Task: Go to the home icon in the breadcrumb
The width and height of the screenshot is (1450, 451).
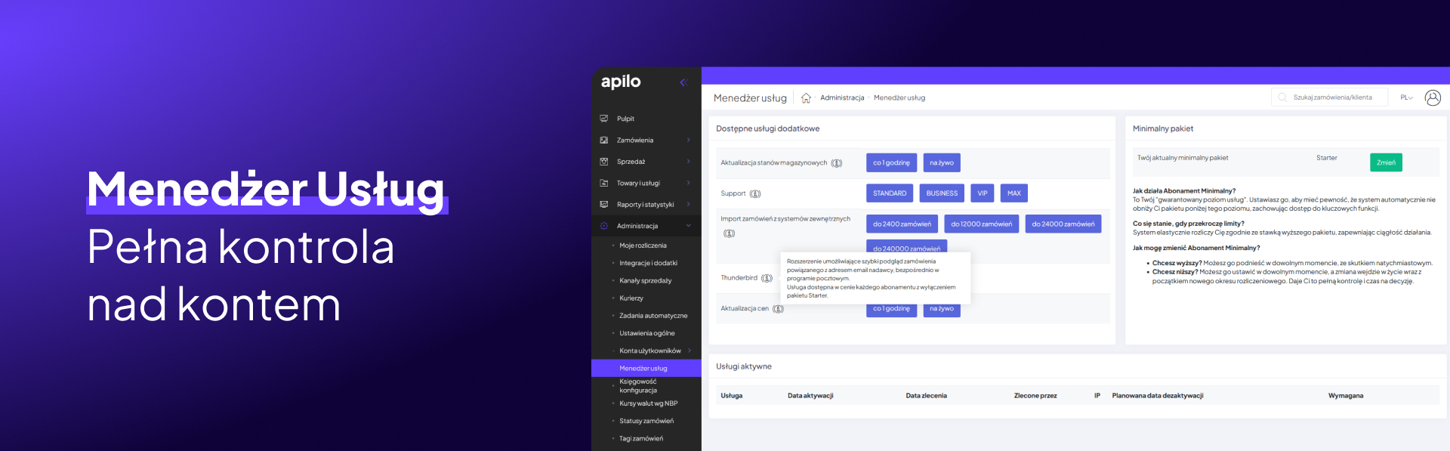Action: (806, 98)
